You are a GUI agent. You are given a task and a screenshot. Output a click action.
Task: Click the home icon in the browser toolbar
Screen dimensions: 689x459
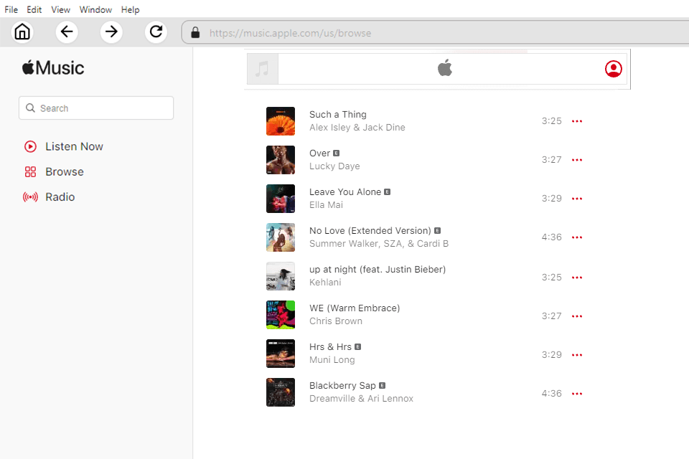pos(23,32)
